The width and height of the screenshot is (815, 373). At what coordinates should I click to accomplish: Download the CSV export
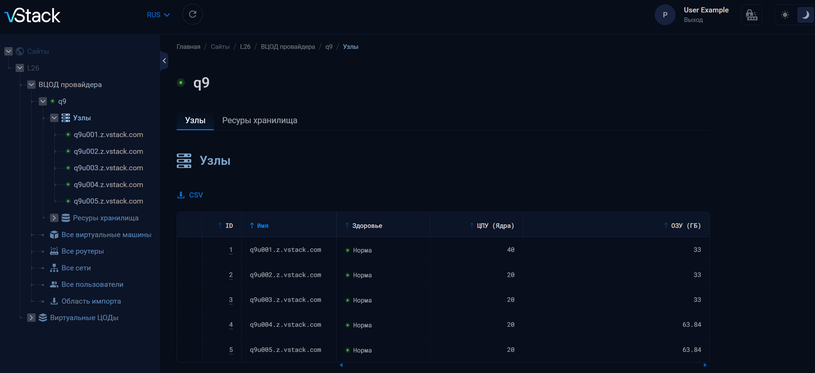(190, 195)
